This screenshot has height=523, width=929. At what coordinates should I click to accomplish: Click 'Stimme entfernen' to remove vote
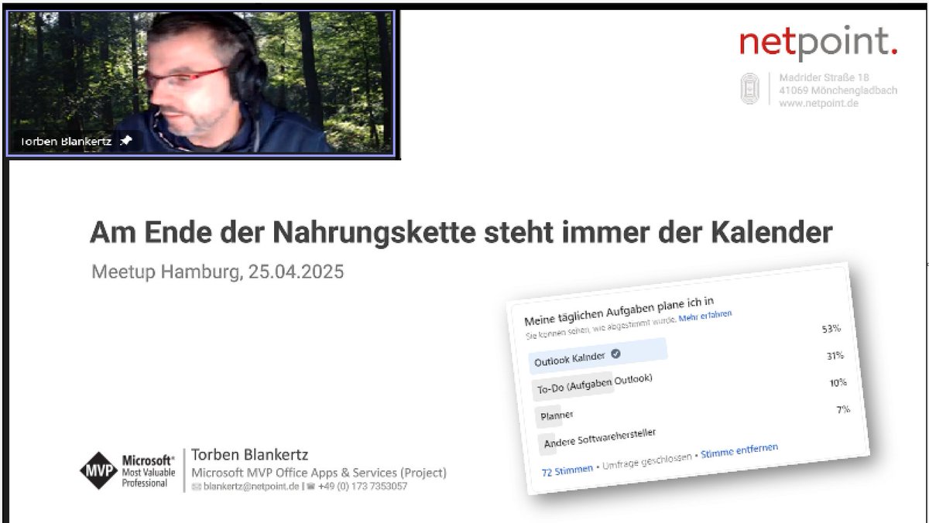[739, 451]
